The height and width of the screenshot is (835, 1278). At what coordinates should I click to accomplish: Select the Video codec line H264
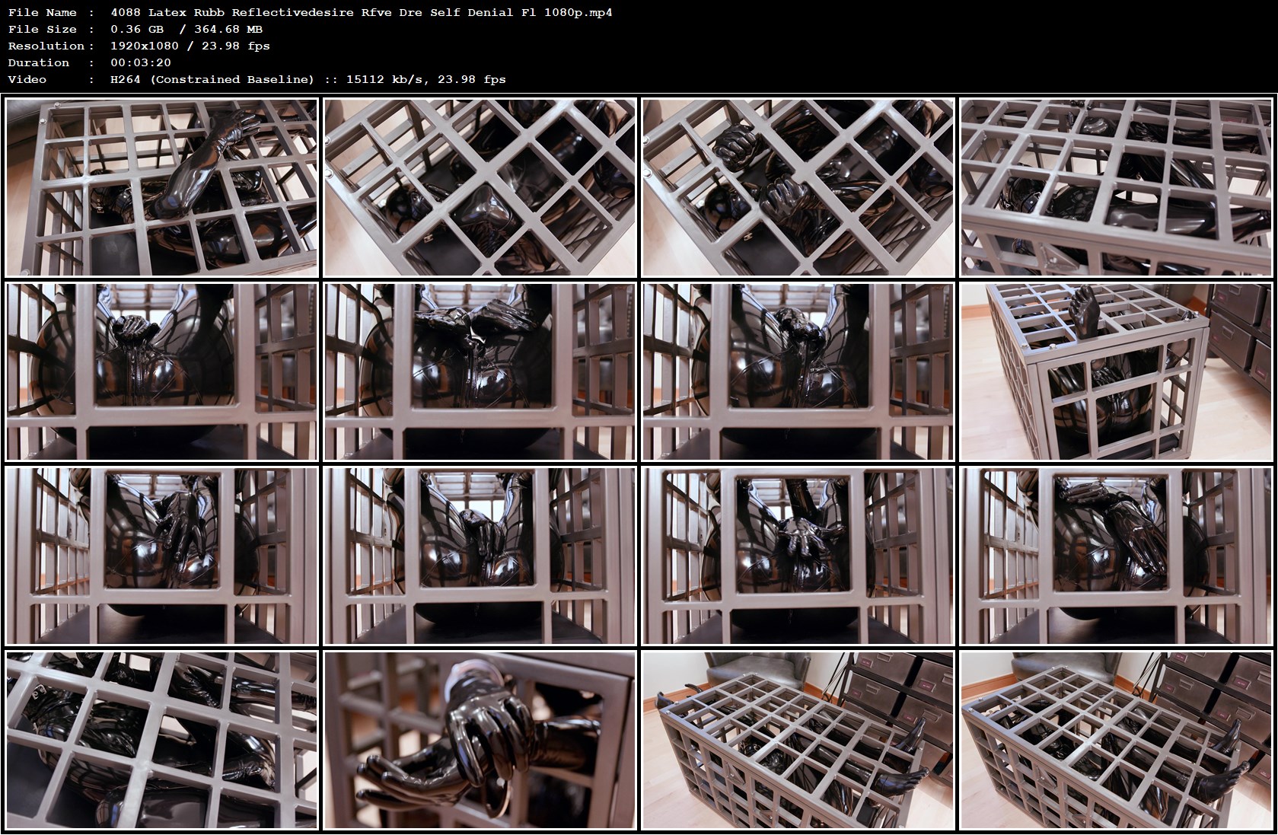[x=257, y=79]
